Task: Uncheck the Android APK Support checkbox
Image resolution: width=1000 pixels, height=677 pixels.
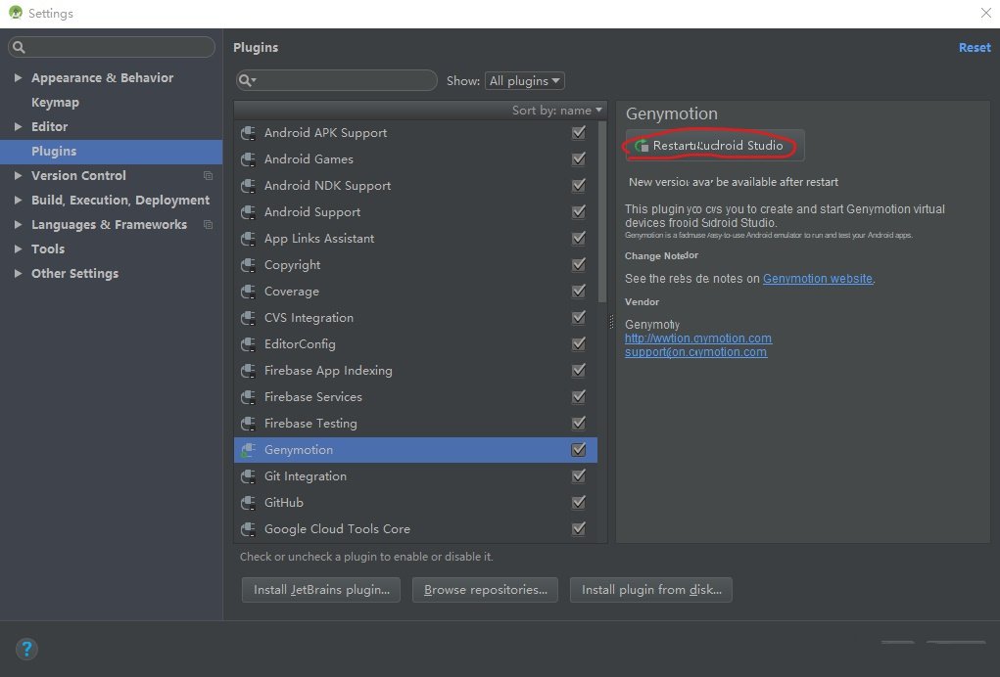Action: pos(579,132)
